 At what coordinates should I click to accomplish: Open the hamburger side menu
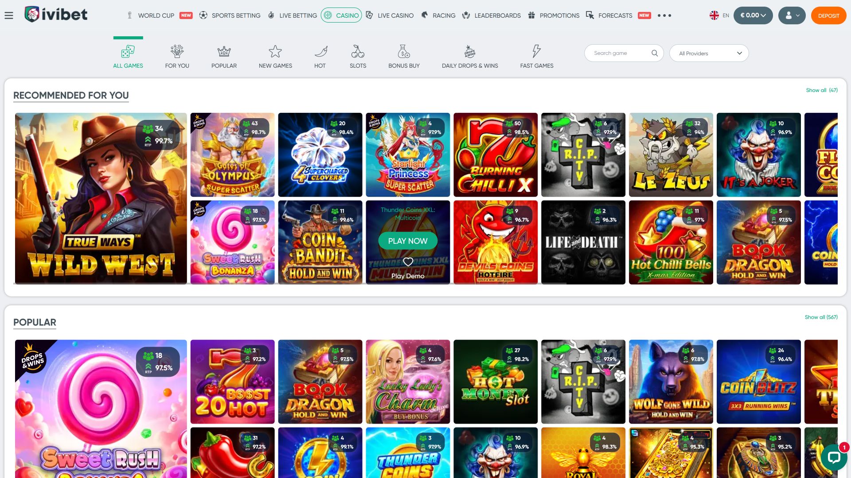[x=9, y=15]
